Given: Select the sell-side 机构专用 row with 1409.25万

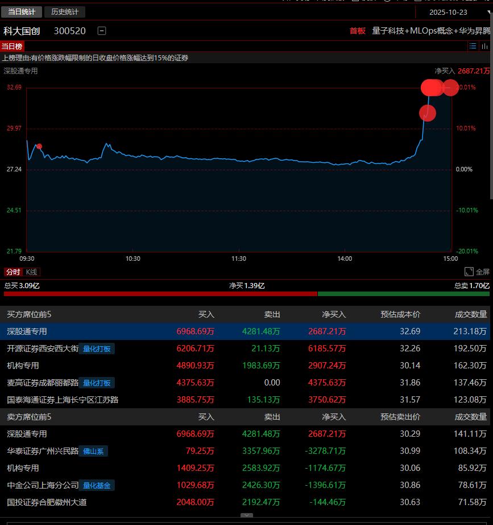Looking at the screenshot, I should (245, 468).
